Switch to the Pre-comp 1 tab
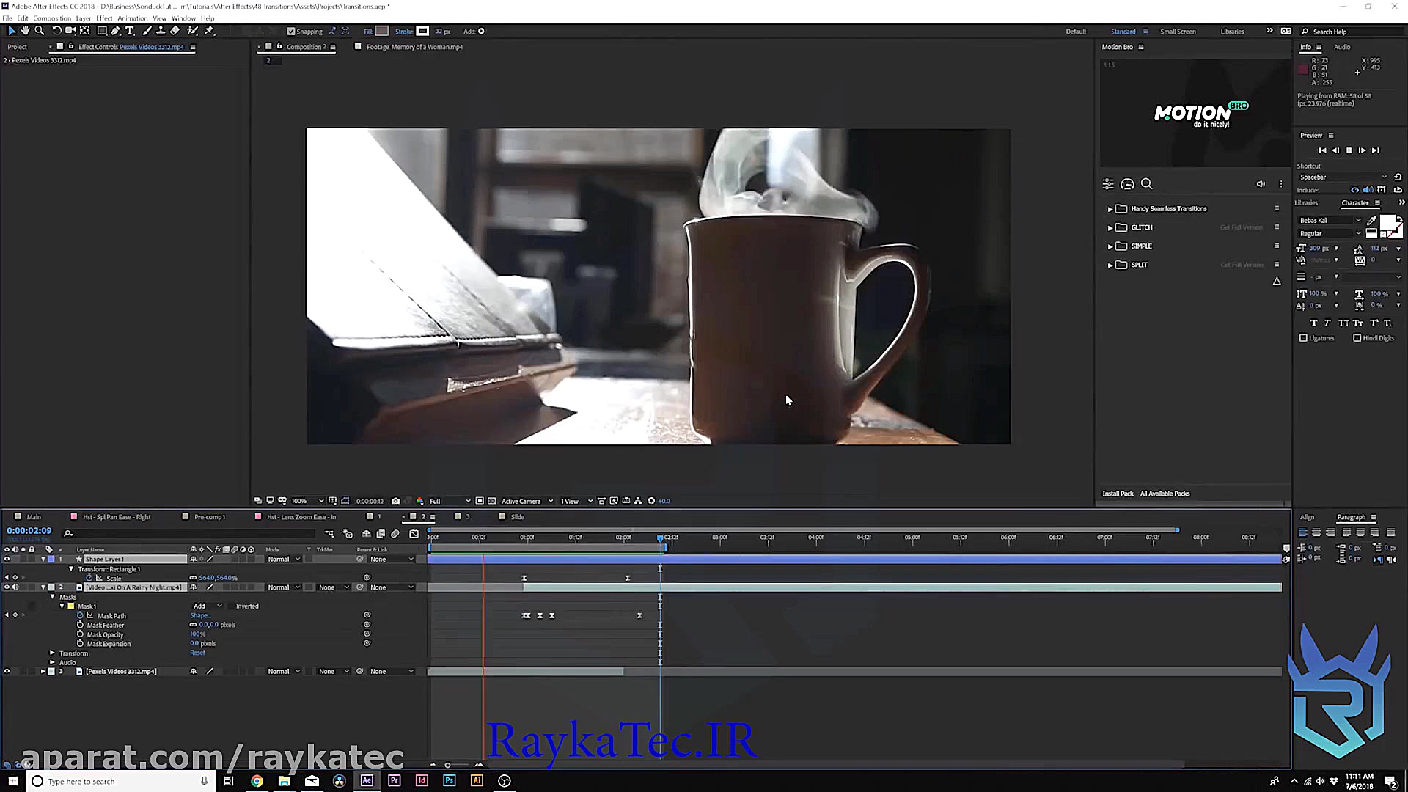Image resolution: width=1408 pixels, height=792 pixels. coord(210,516)
